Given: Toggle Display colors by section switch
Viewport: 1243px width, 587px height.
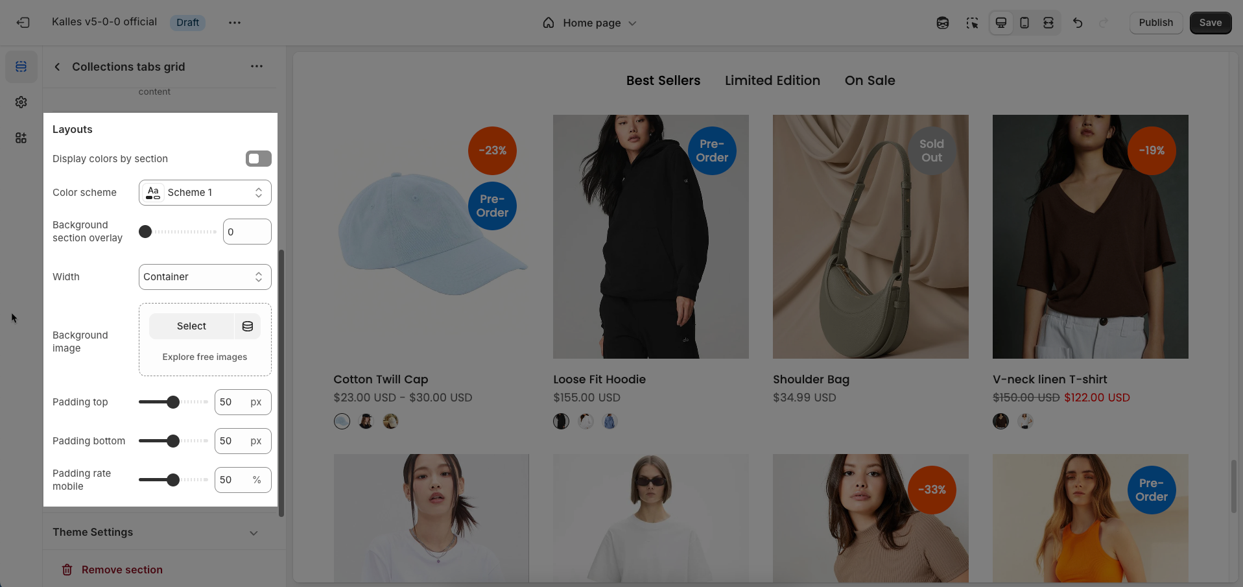Looking at the screenshot, I should coord(259,159).
